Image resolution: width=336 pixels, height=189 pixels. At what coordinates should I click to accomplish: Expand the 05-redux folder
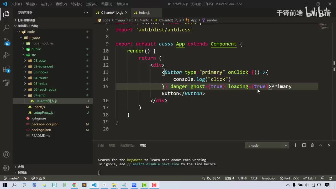click(53, 83)
